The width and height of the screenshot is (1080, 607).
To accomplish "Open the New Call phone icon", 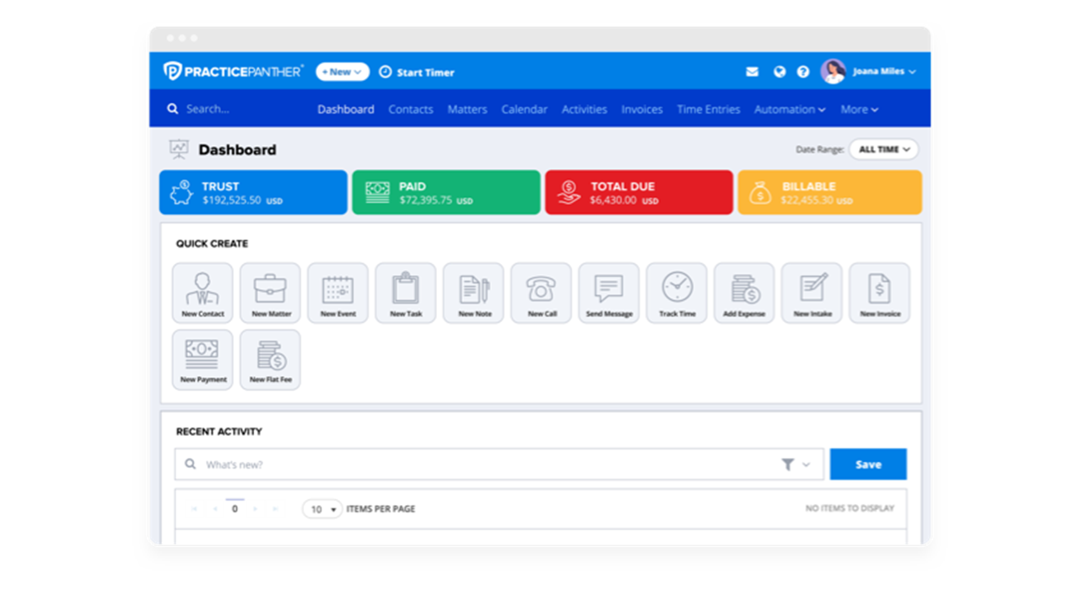I will coord(541,293).
